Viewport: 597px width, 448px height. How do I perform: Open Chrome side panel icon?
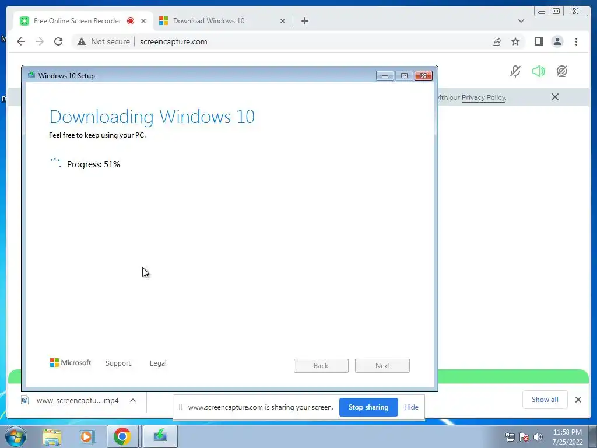pos(538,41)
